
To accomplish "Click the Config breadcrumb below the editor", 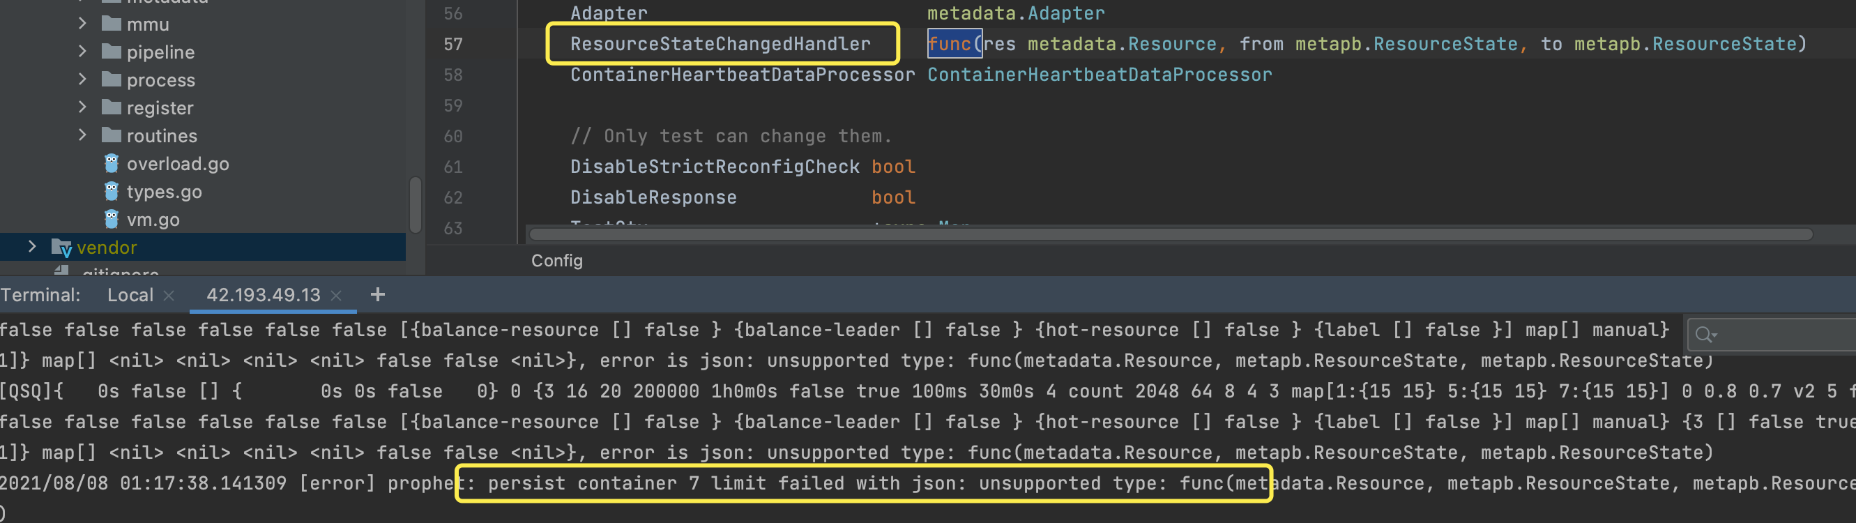I will coord(556,260).
